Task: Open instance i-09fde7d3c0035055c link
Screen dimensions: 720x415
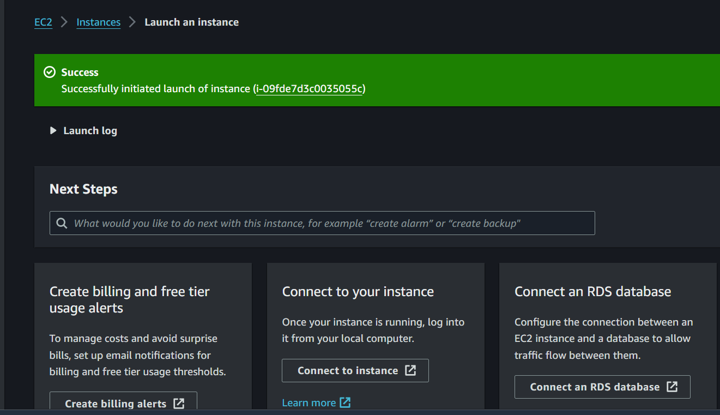Action: [309, 89]
